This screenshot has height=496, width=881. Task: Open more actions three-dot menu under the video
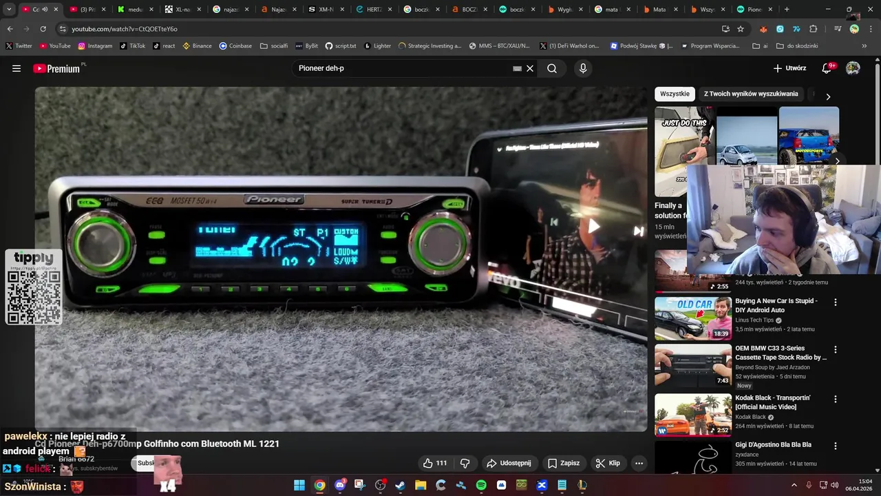tap(639, 463)
